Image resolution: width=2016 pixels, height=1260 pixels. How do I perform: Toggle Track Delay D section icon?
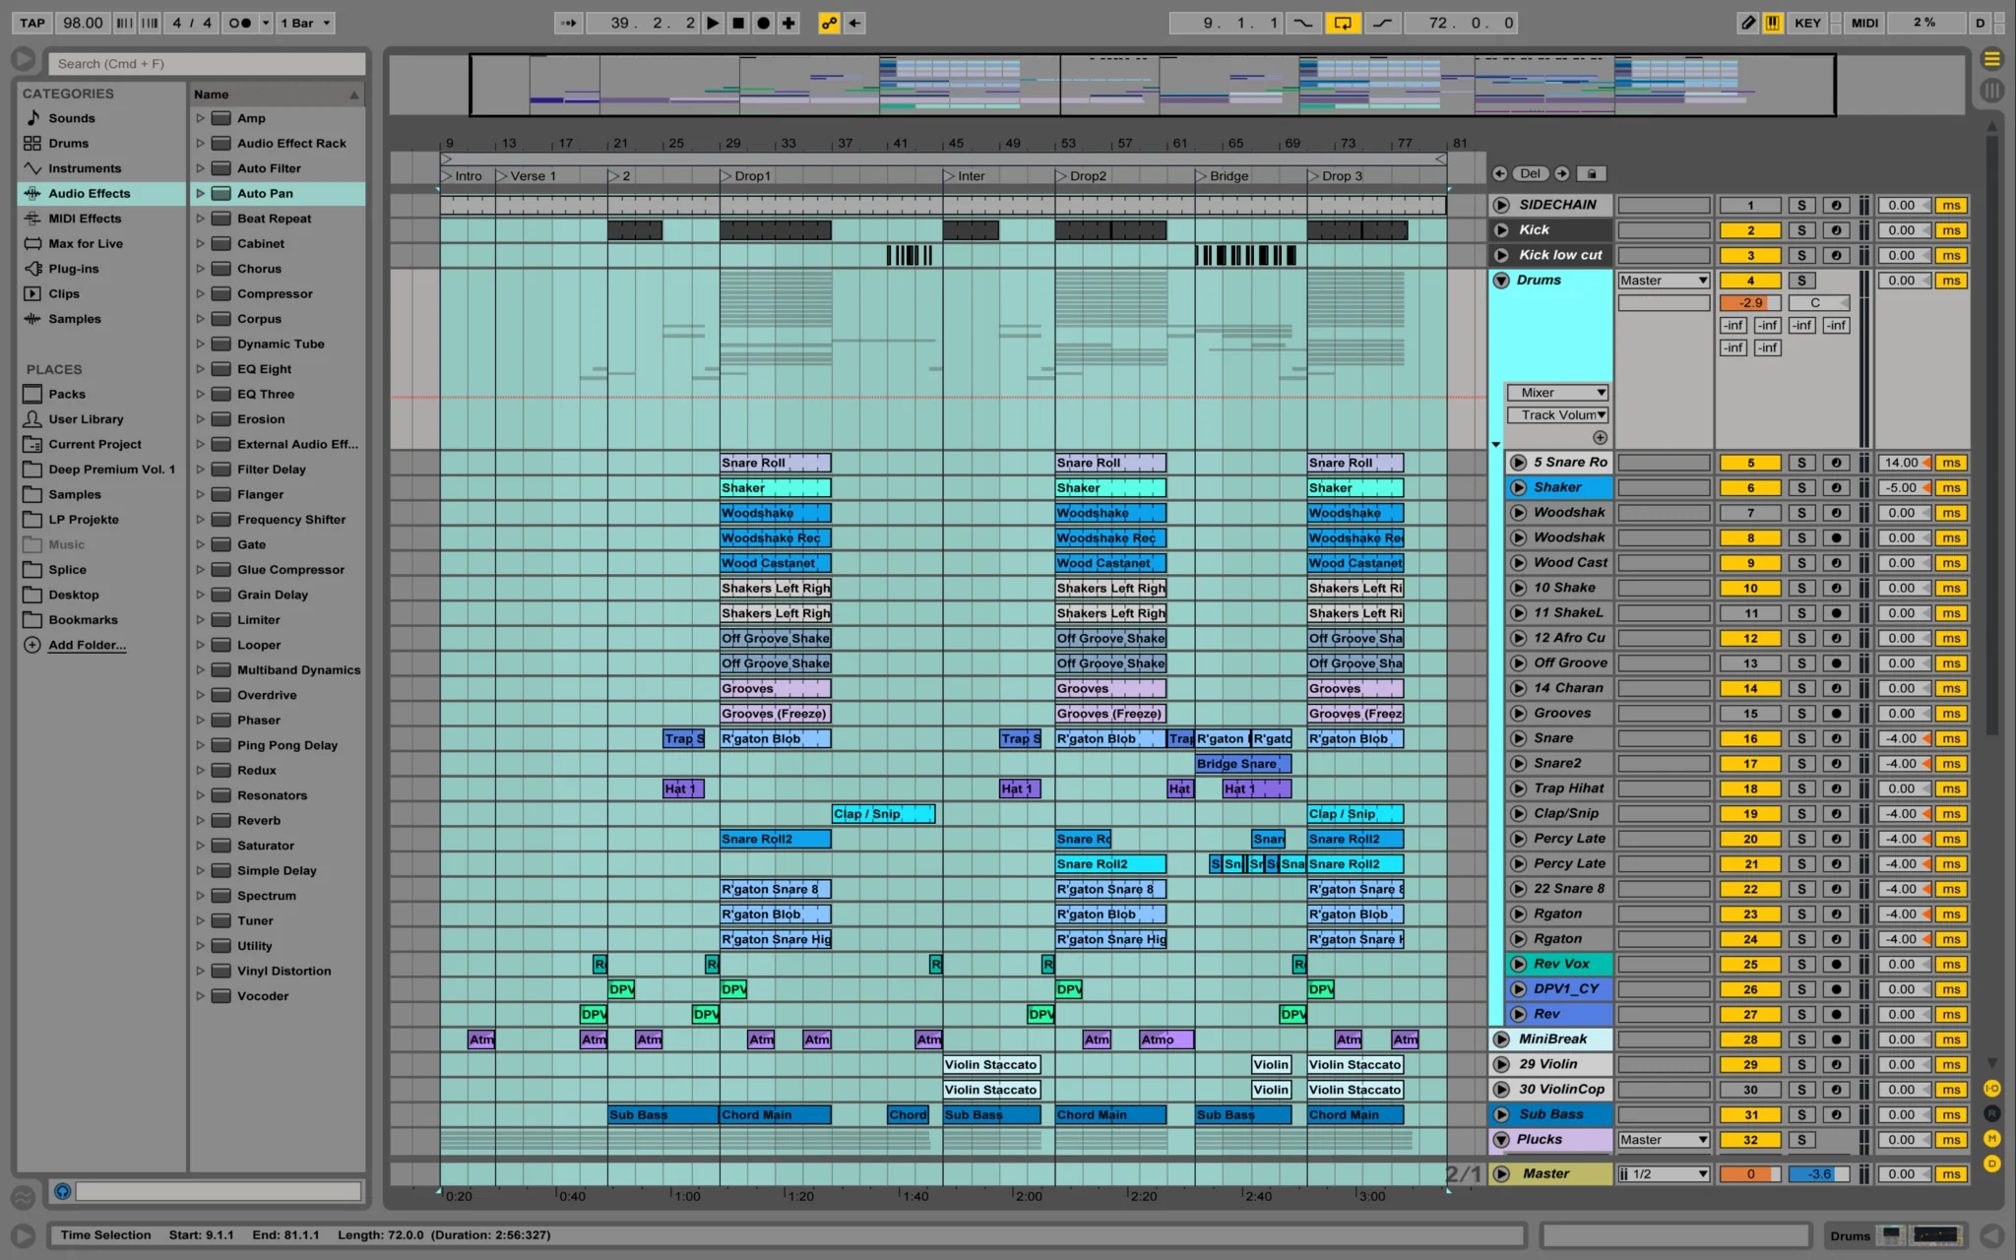pyautogui.click(x=1991, y=1164)
